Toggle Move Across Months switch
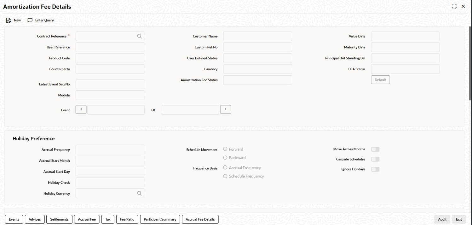The image size is (472, 225). [x=375, y=149]
